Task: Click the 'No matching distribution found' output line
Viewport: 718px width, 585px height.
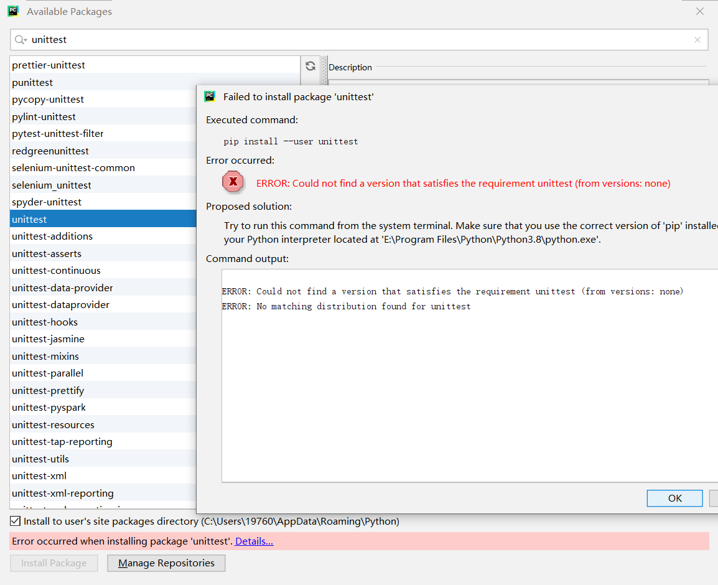Action: 346,306
